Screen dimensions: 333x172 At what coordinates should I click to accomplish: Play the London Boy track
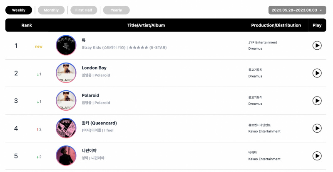pyautogui.click(x=317, y=73)
